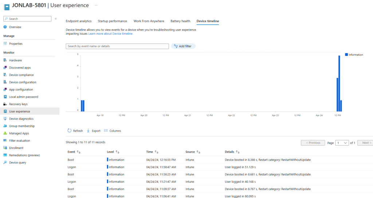This screenshot has height=198, width=373.
Task: Click the search by event name field
Action: 117,46
